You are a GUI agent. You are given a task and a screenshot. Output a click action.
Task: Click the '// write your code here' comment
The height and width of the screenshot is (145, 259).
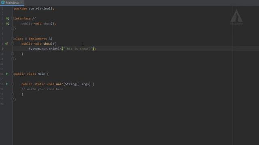coord(42,89)
